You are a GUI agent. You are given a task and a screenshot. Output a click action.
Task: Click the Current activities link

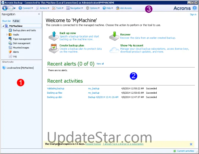click(x=185, y=151)
